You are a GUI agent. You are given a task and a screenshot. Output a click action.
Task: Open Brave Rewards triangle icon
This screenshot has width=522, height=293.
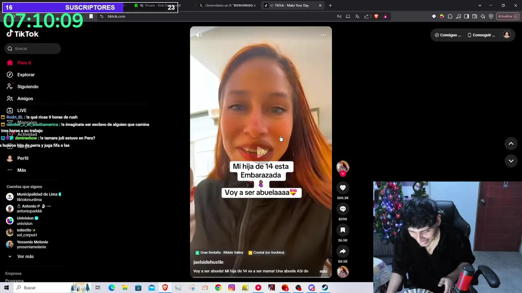click(x=385, y=16)
